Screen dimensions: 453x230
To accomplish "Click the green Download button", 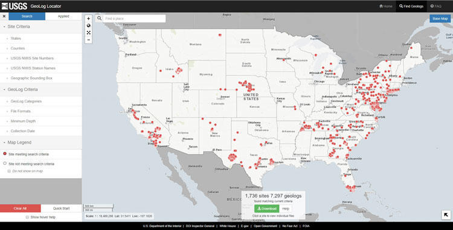I will click(266, 208).
